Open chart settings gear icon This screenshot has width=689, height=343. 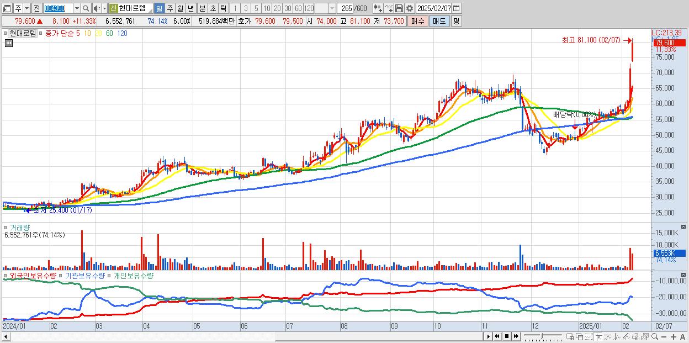pyautogui.click(x=410, y=8)
